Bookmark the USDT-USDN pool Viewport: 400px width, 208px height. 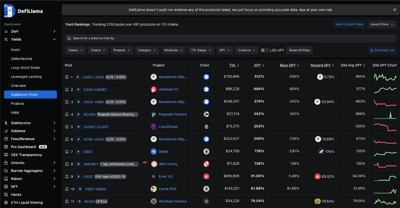point(67,189)
